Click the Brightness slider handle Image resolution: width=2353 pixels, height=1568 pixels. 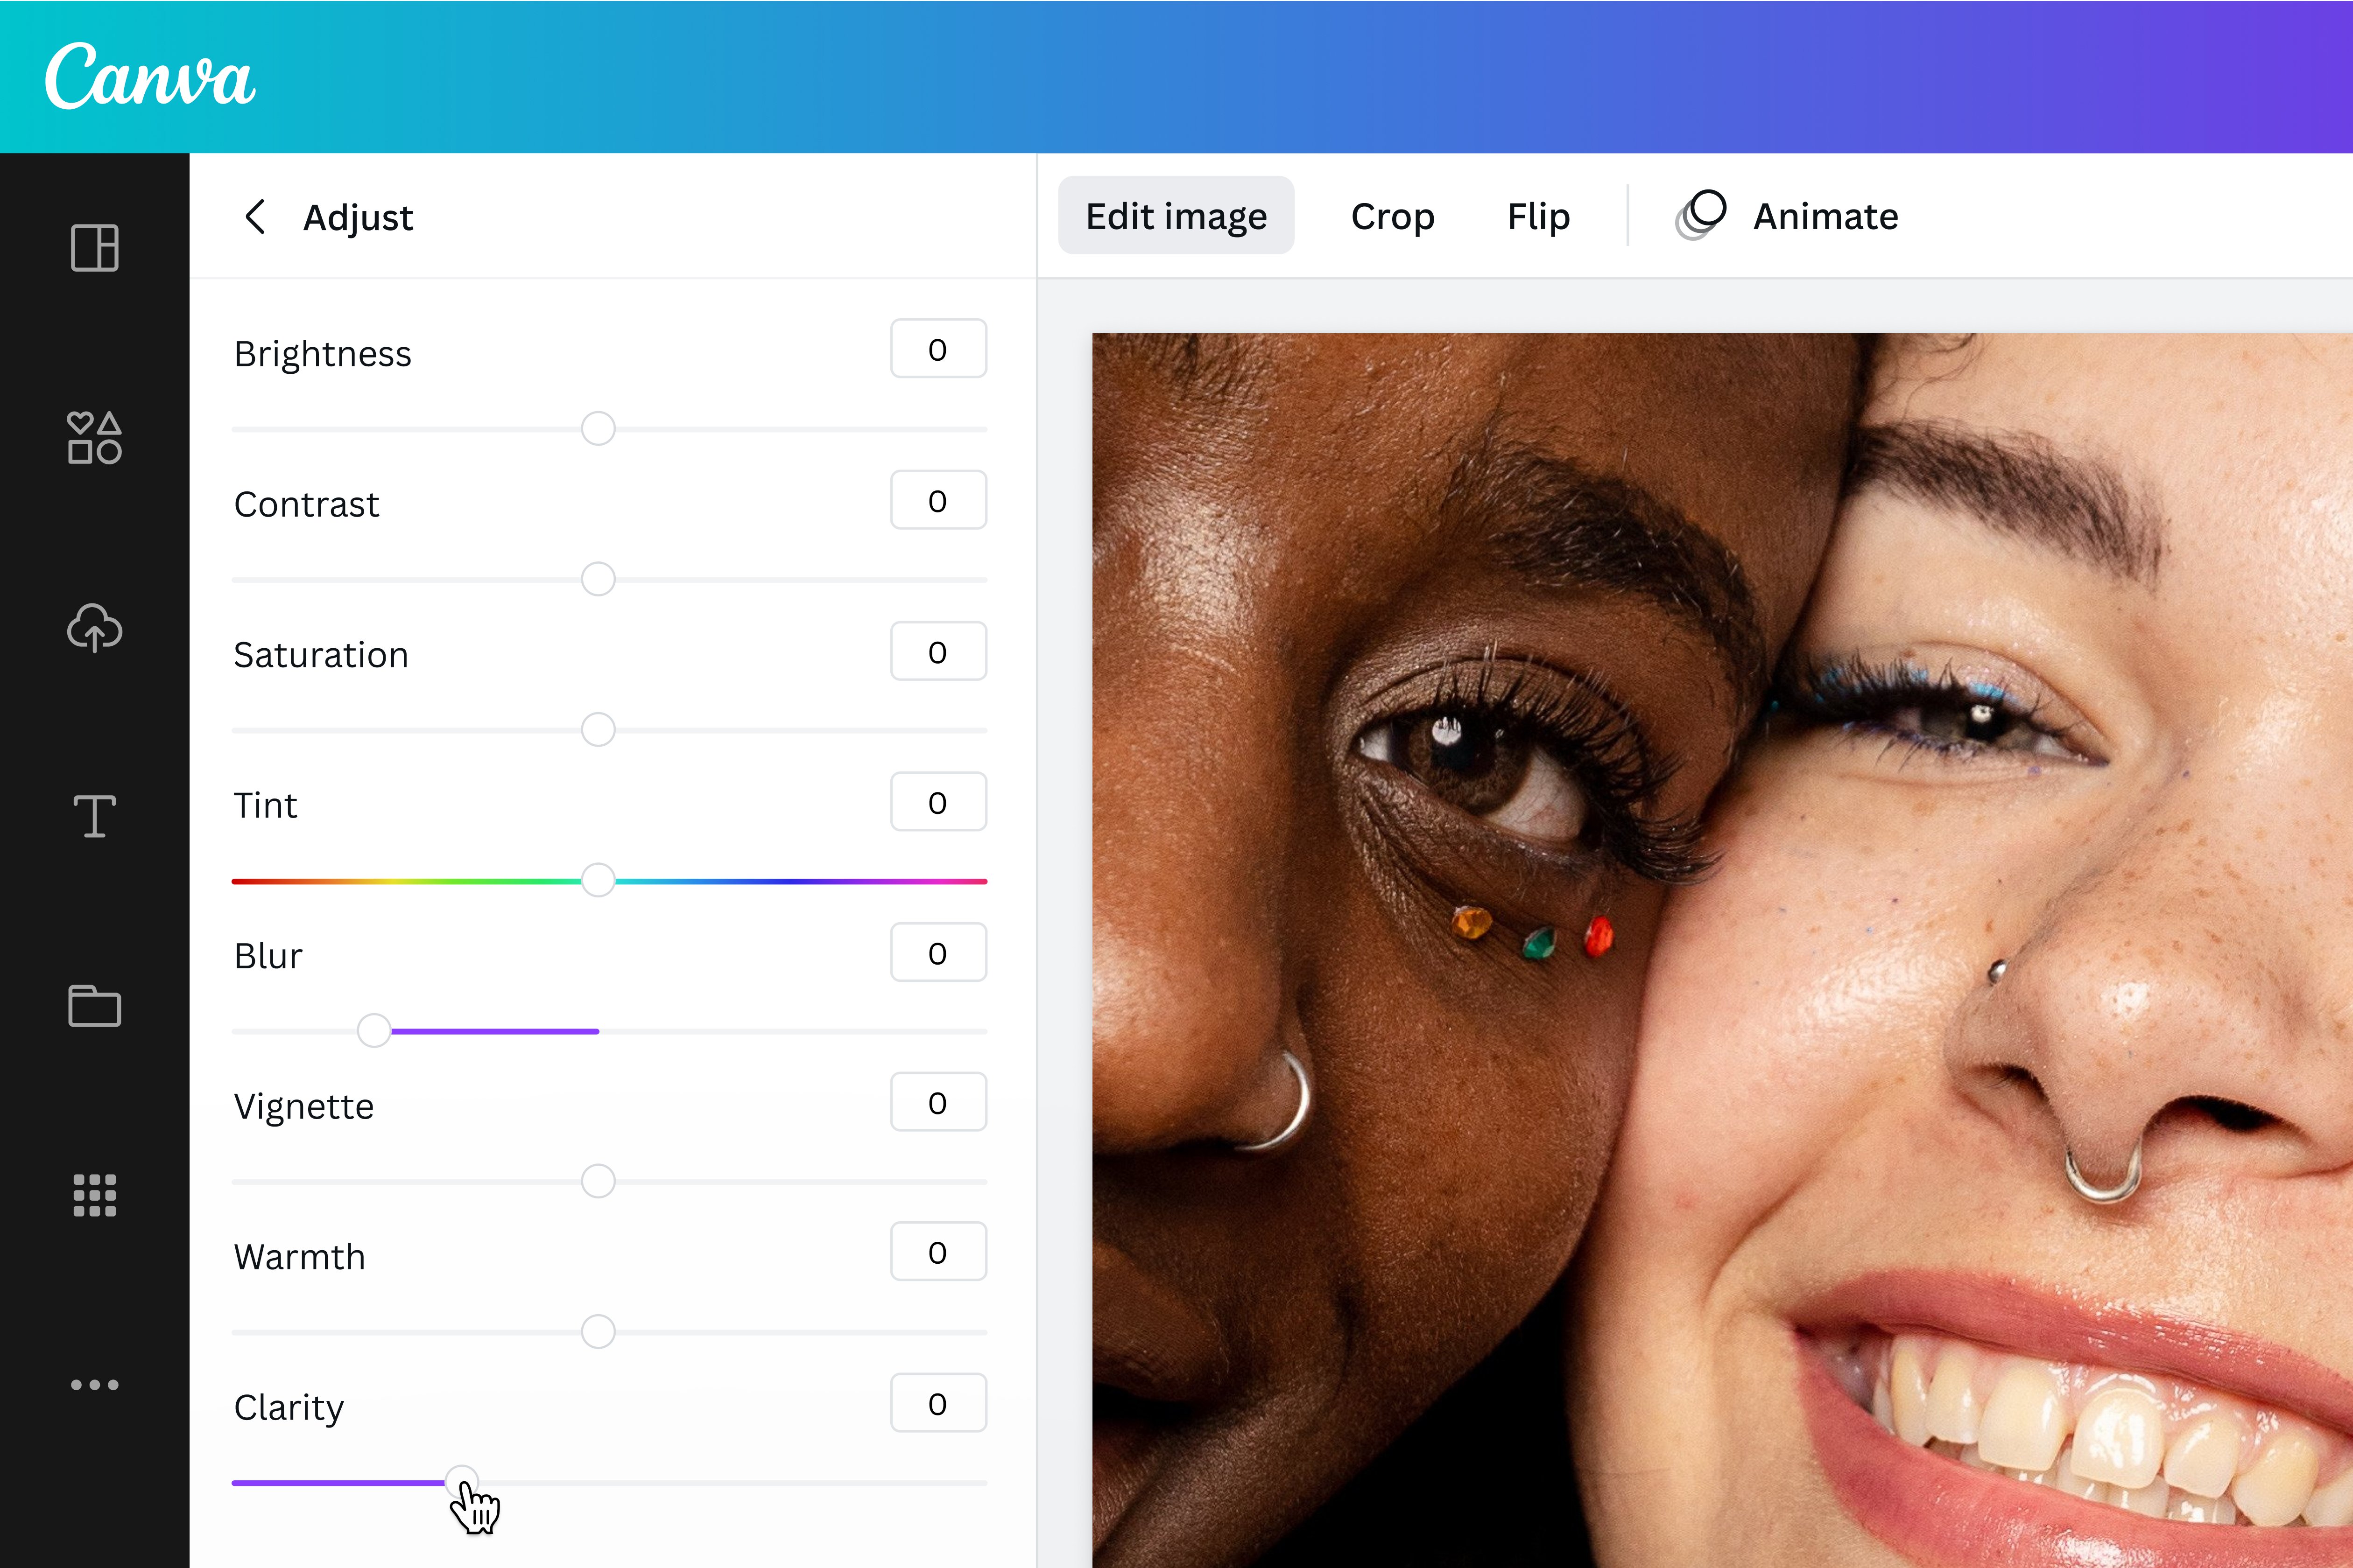(598, 428)
